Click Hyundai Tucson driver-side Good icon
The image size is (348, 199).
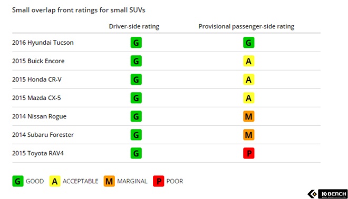click(x=136, y=43)
